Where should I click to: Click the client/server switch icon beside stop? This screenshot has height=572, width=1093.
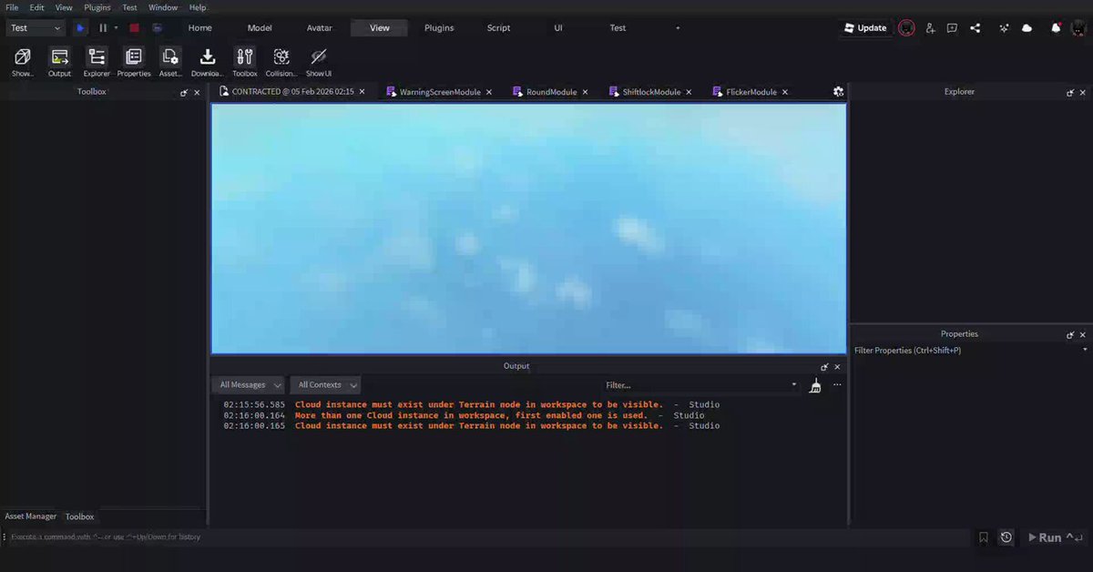[158, 28]
